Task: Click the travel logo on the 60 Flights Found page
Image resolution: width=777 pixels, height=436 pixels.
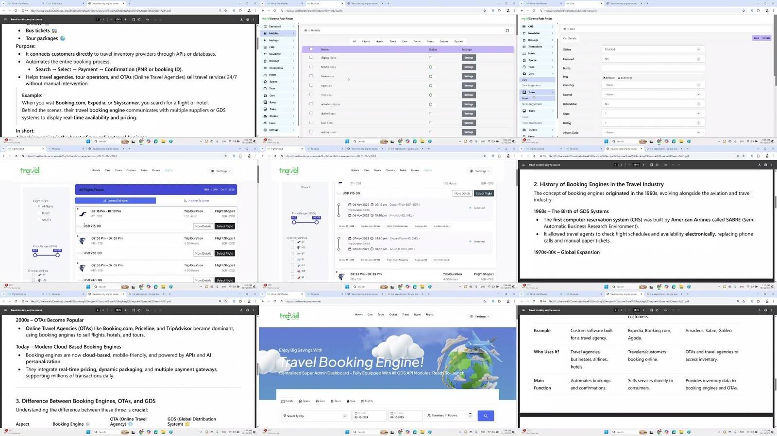Action: point(30,171)
